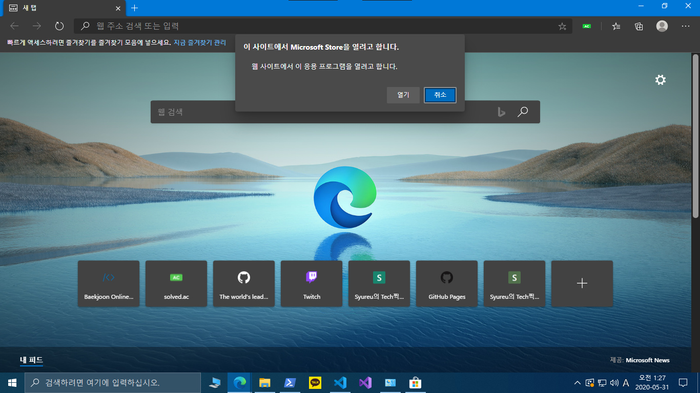
Task: Open the Edge settings and more menu
Action: tap(686, 26)
